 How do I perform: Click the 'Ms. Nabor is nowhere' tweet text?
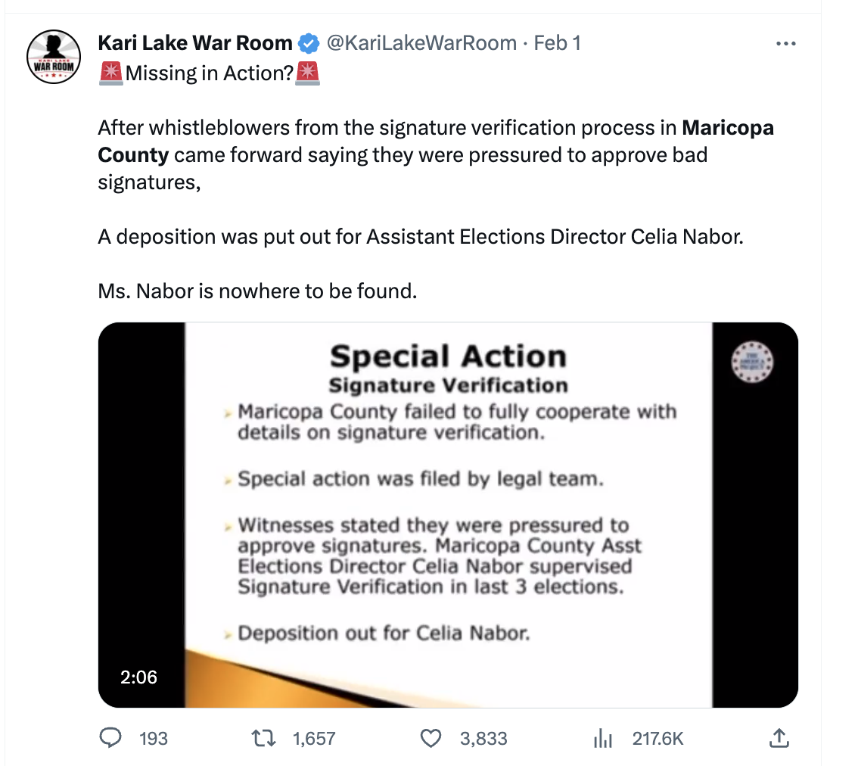[x=257, y=291]
